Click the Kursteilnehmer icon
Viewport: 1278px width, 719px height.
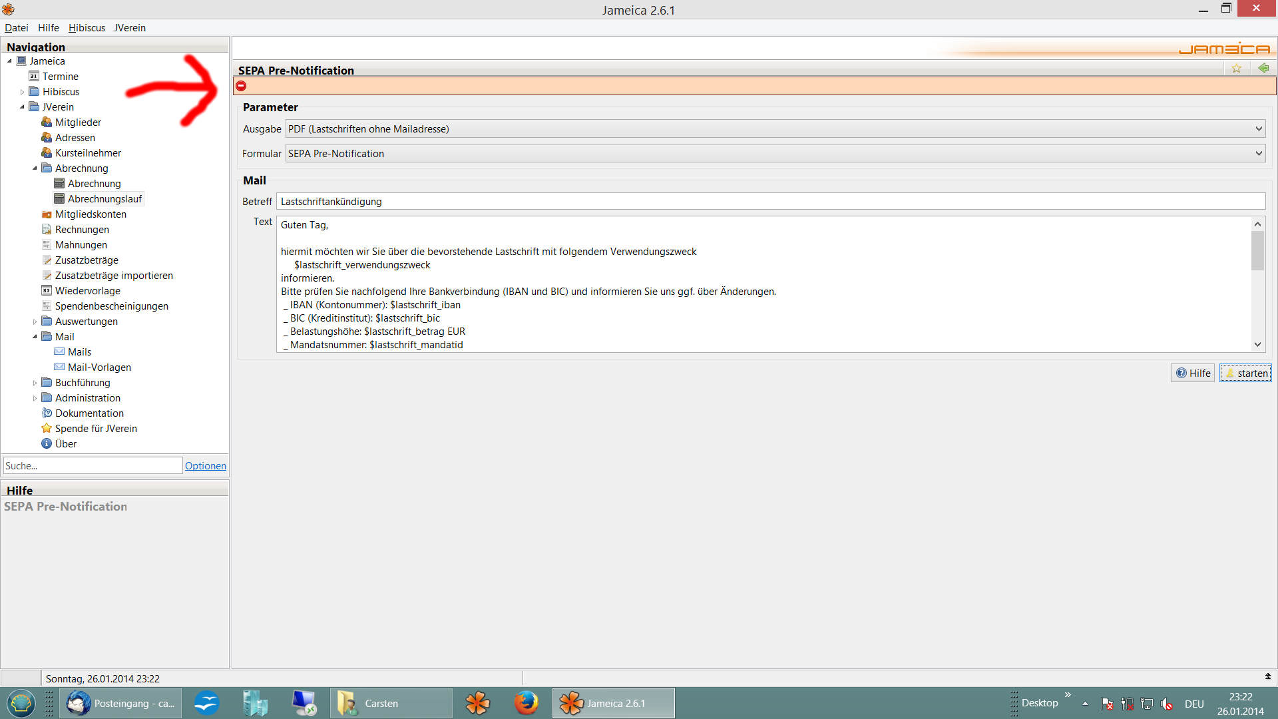pyautogui.click(x=47, y=153)
